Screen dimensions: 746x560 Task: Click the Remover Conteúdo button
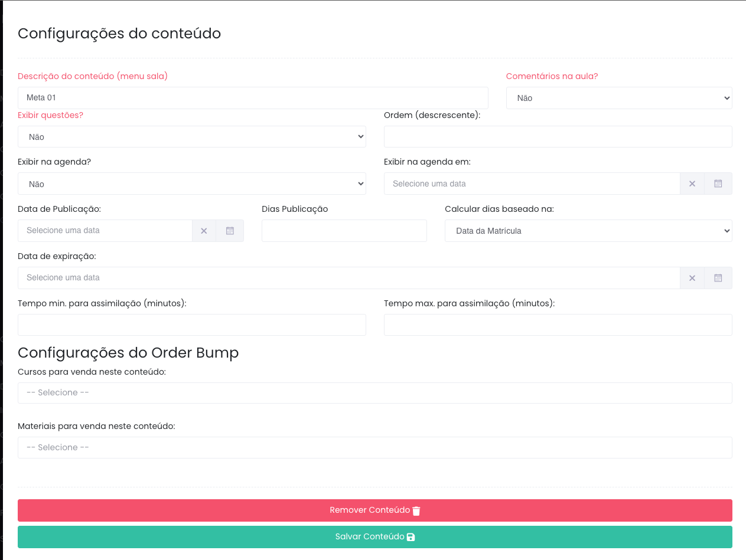click(374, 510)
